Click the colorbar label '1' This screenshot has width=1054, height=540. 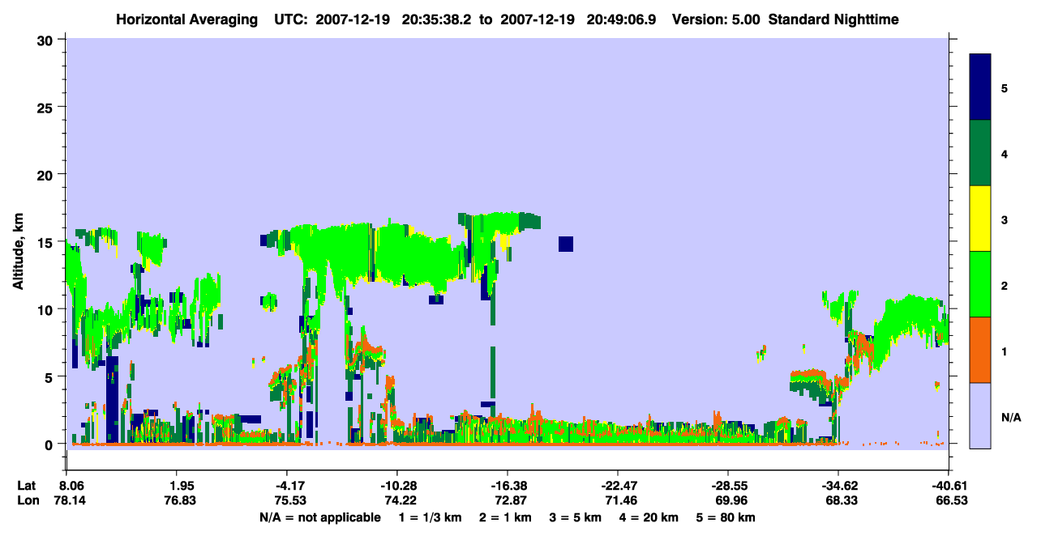[1005, 351]
